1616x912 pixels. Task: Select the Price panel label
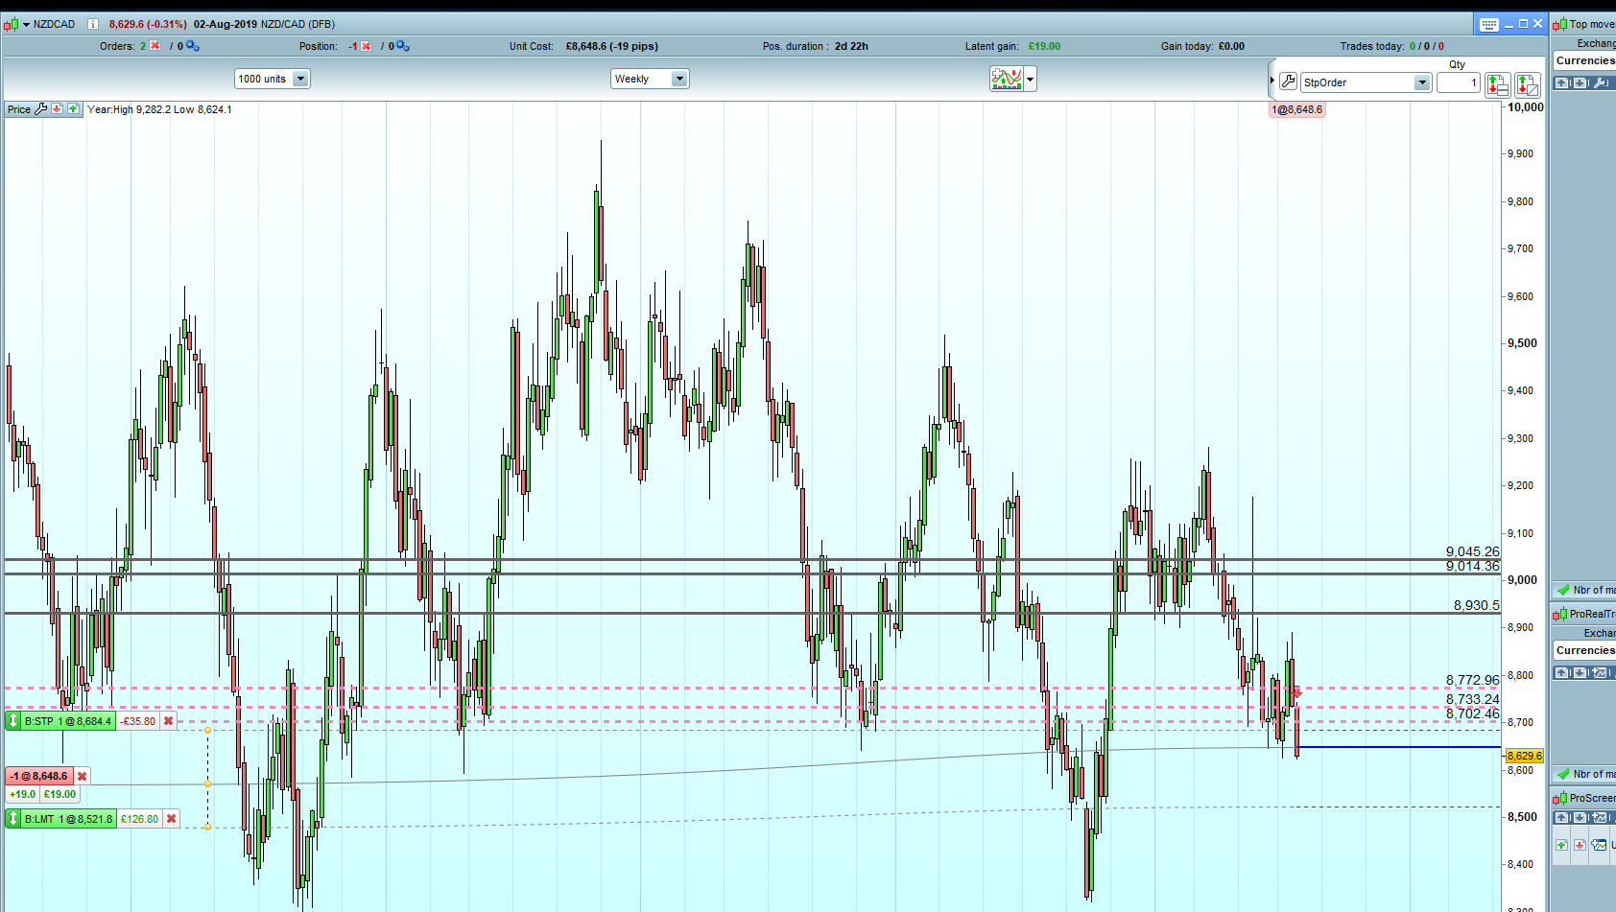point(19,109)
